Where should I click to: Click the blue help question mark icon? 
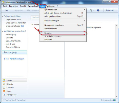(x=98, y=10)
